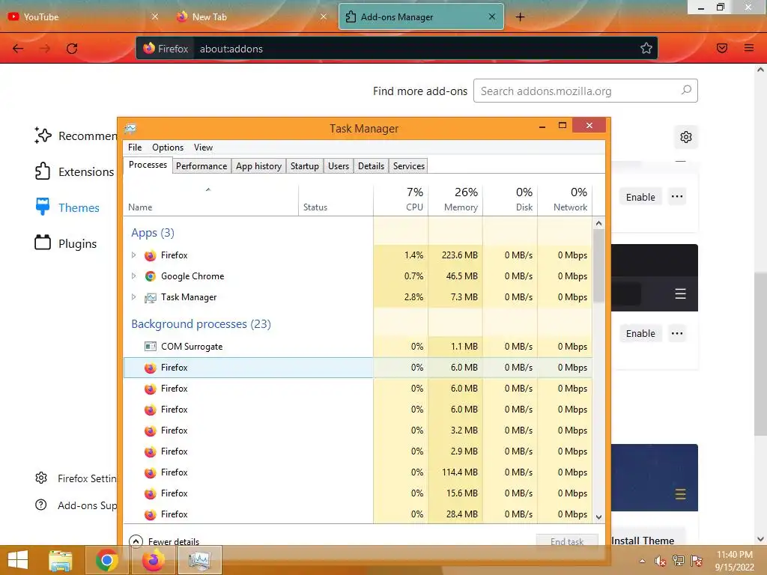Image resolution: width=767 pixels, height=575 pixels.
Task: Expand the Firefox app process group
Action: tap(133, 255)
